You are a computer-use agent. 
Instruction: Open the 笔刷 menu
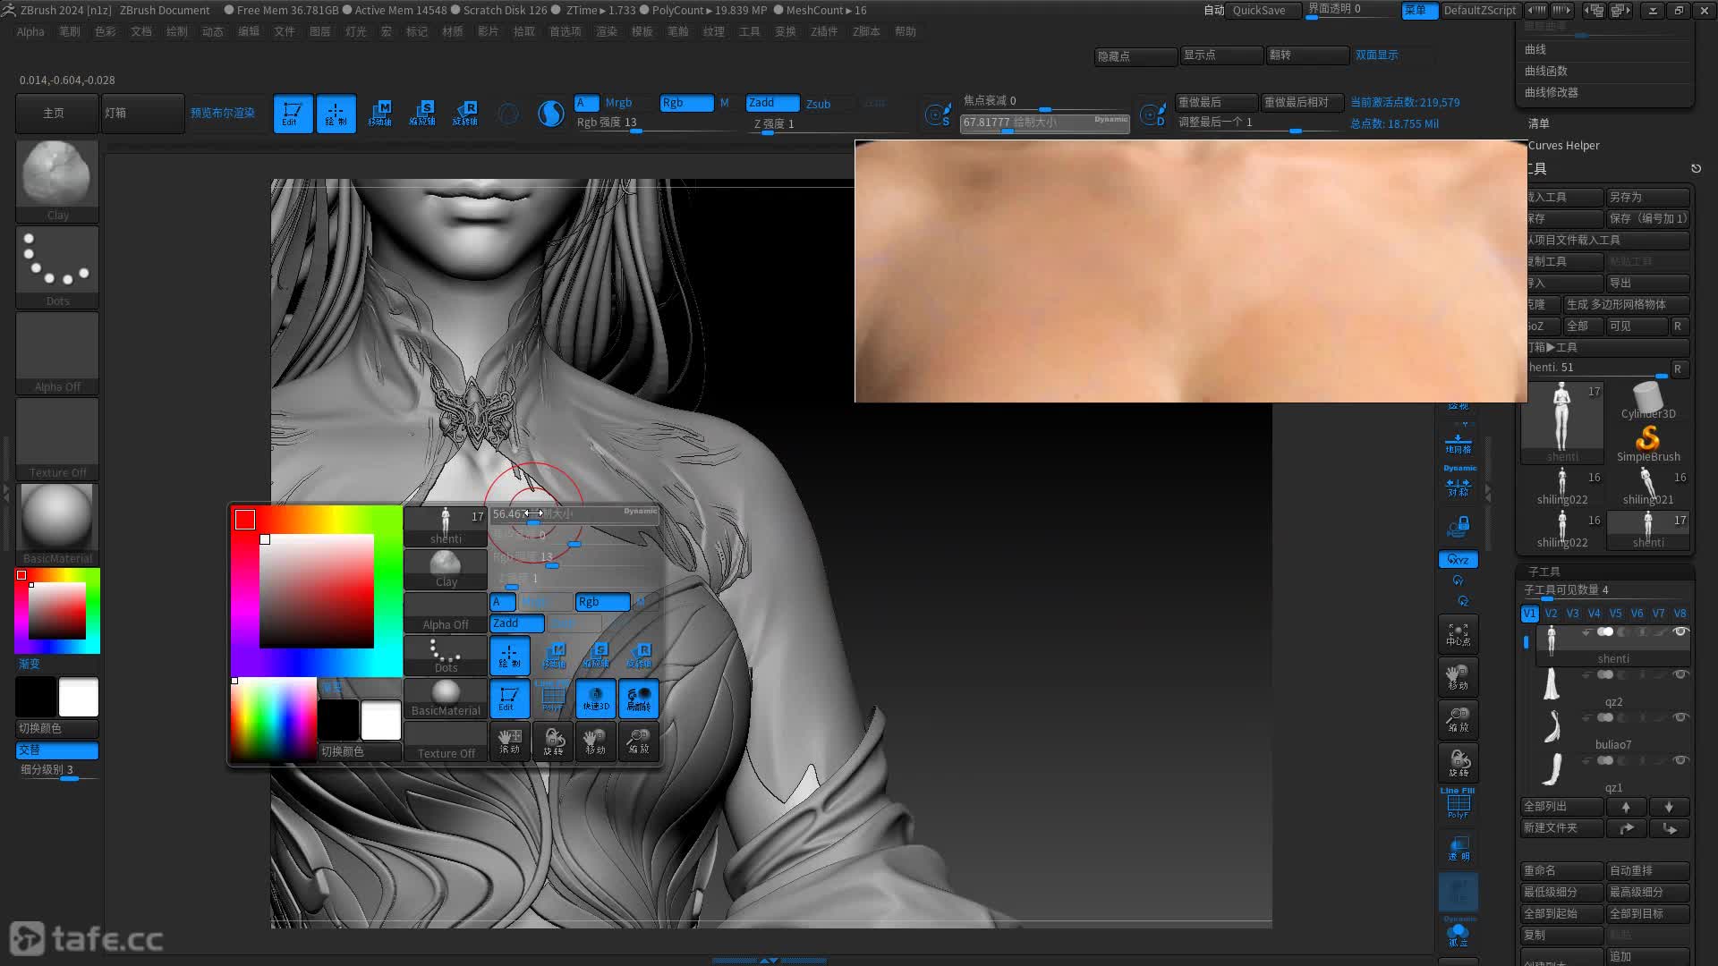coord(70,31)
